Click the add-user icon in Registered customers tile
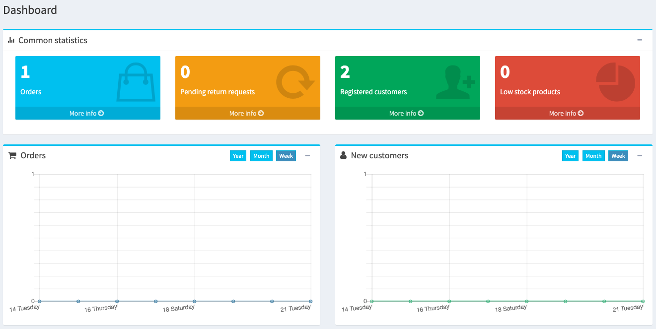The image size is (656, 329). 455,82
